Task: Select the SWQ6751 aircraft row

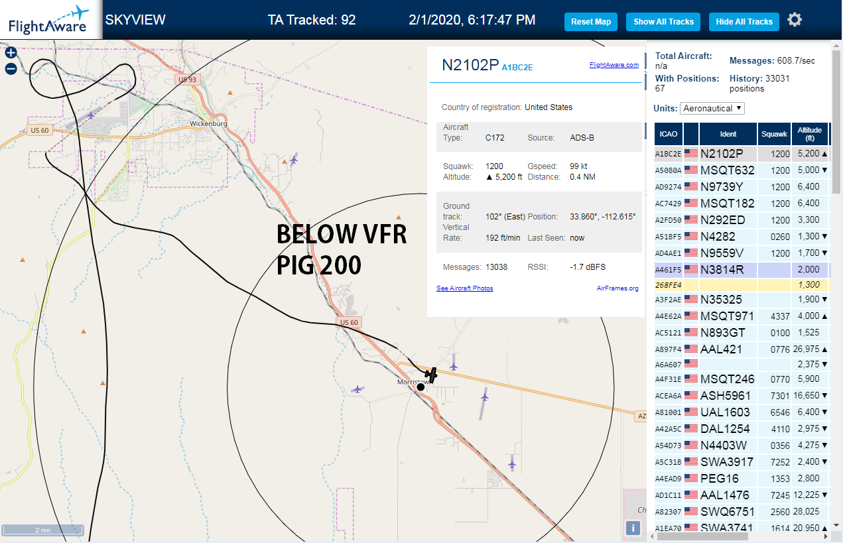Action: click(742, 511)
